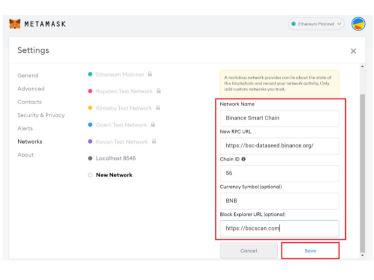Click the yellow dot of Rinkeby network
374x280 pixels.
[x=90, y=108]
